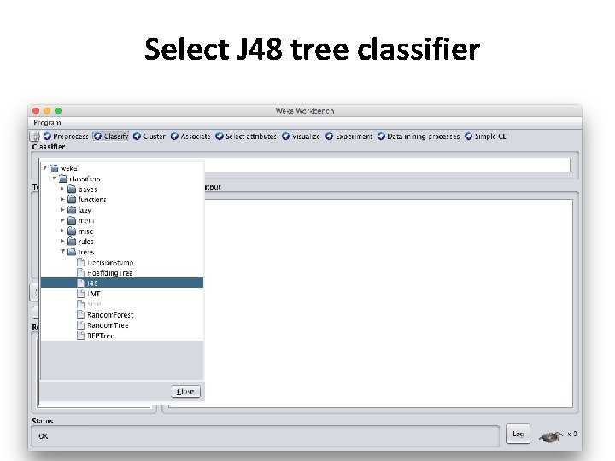Expand the misc folder arrow

(x=62, y=230)
